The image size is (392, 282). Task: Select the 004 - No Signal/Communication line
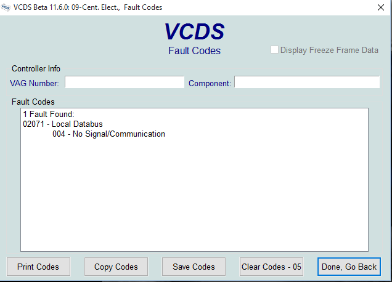point(108,134)
